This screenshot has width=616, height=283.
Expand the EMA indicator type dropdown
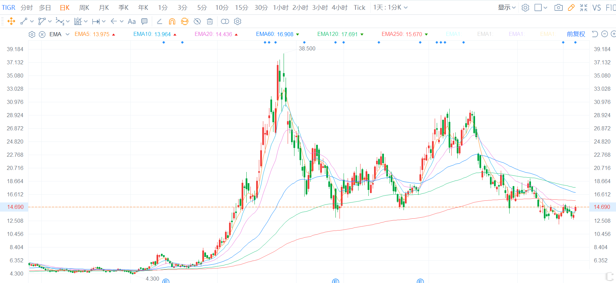[67, 34]
